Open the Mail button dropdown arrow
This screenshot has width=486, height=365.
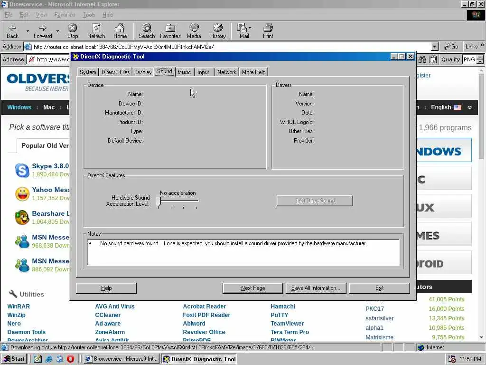250,28
